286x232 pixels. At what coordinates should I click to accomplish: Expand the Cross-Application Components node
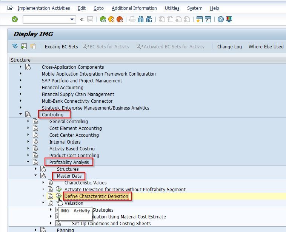(20, 67)
